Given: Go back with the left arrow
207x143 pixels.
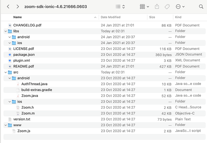Looking at the screenshot, I should (8, 7).
